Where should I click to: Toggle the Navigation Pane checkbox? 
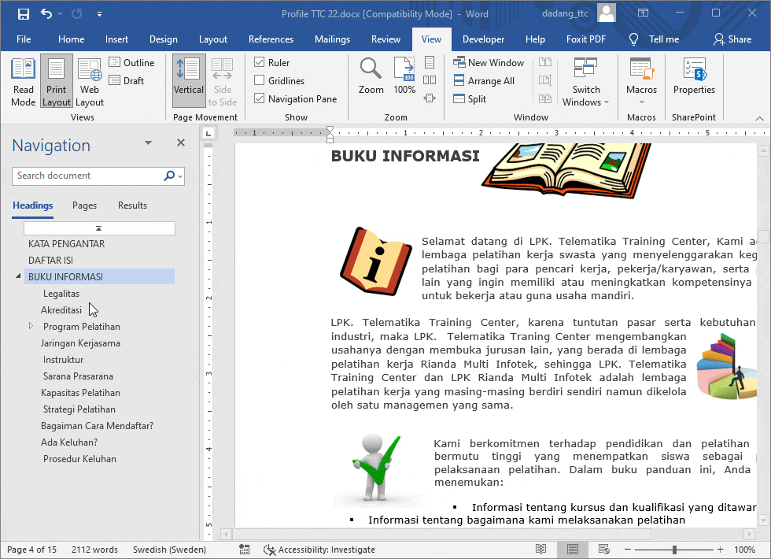pyautogui.click(x=259, y=98)
